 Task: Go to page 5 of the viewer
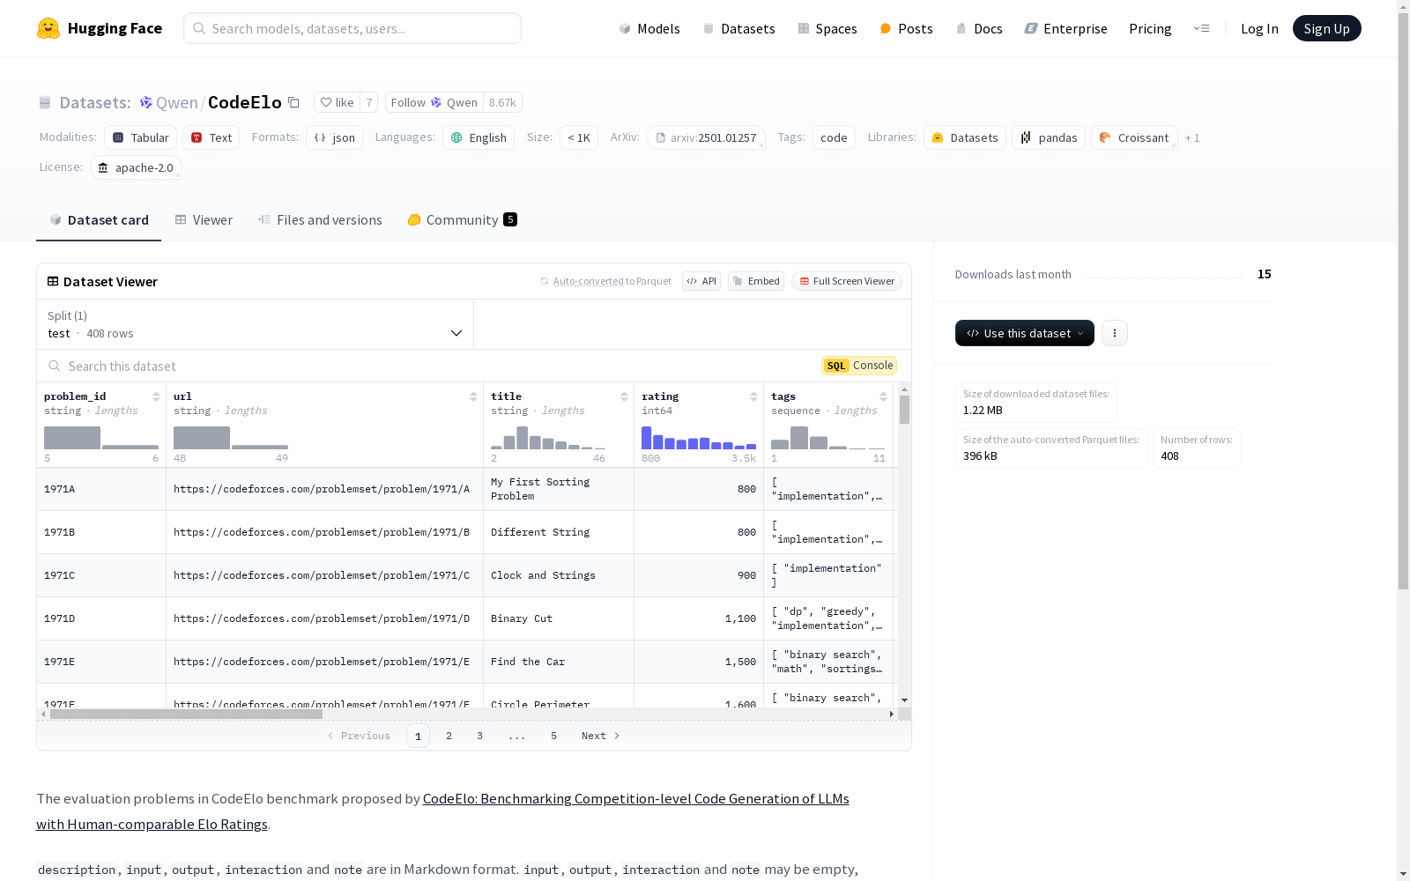pyautogui.click(x=553, y=736)
